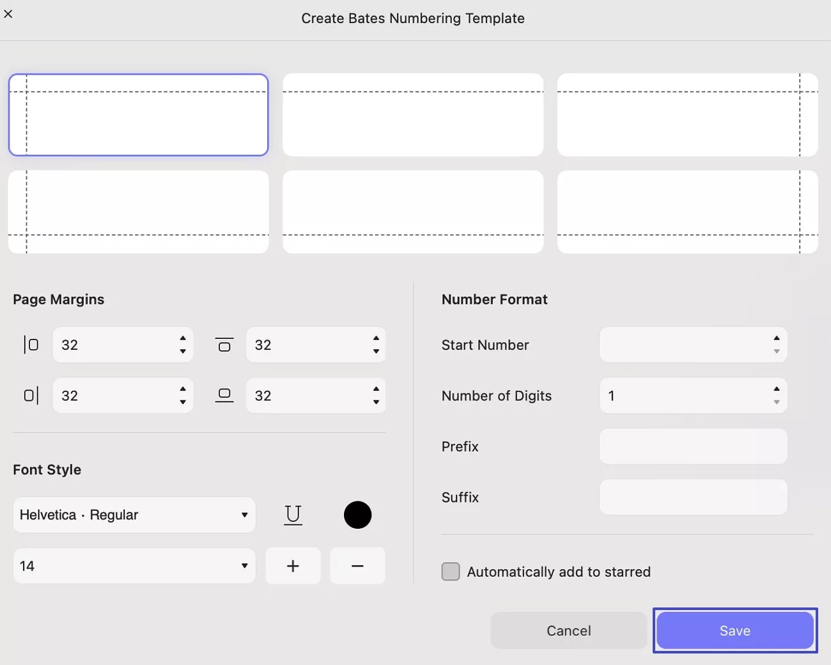Select the bottom-center position template
This screenshot has height=665, width=831.
[x=413, y=212]
